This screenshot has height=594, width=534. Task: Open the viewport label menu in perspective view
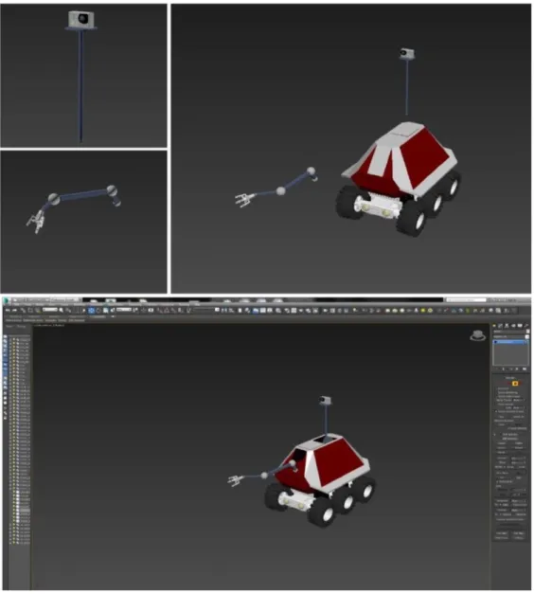click(x=49, y=325)
